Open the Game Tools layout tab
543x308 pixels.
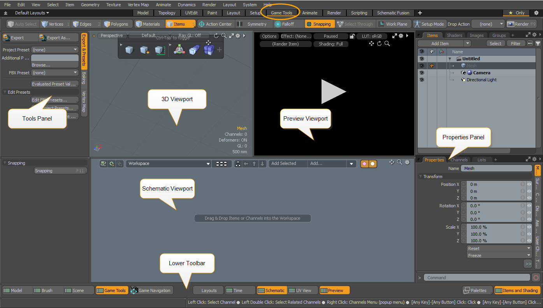pyautogui.click(x=281, y=13)
